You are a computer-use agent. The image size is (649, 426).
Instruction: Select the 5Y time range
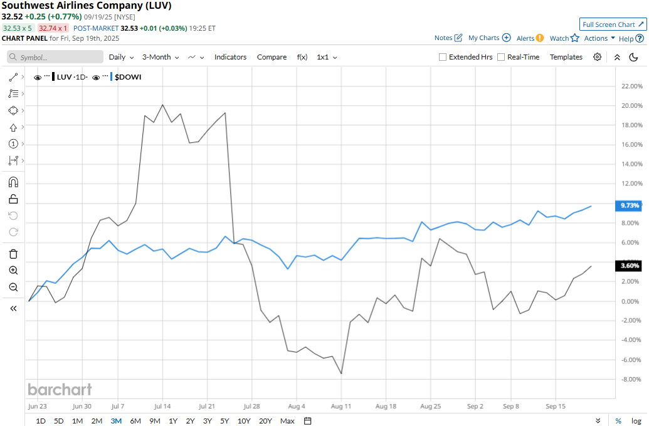(x=224, y=420)
